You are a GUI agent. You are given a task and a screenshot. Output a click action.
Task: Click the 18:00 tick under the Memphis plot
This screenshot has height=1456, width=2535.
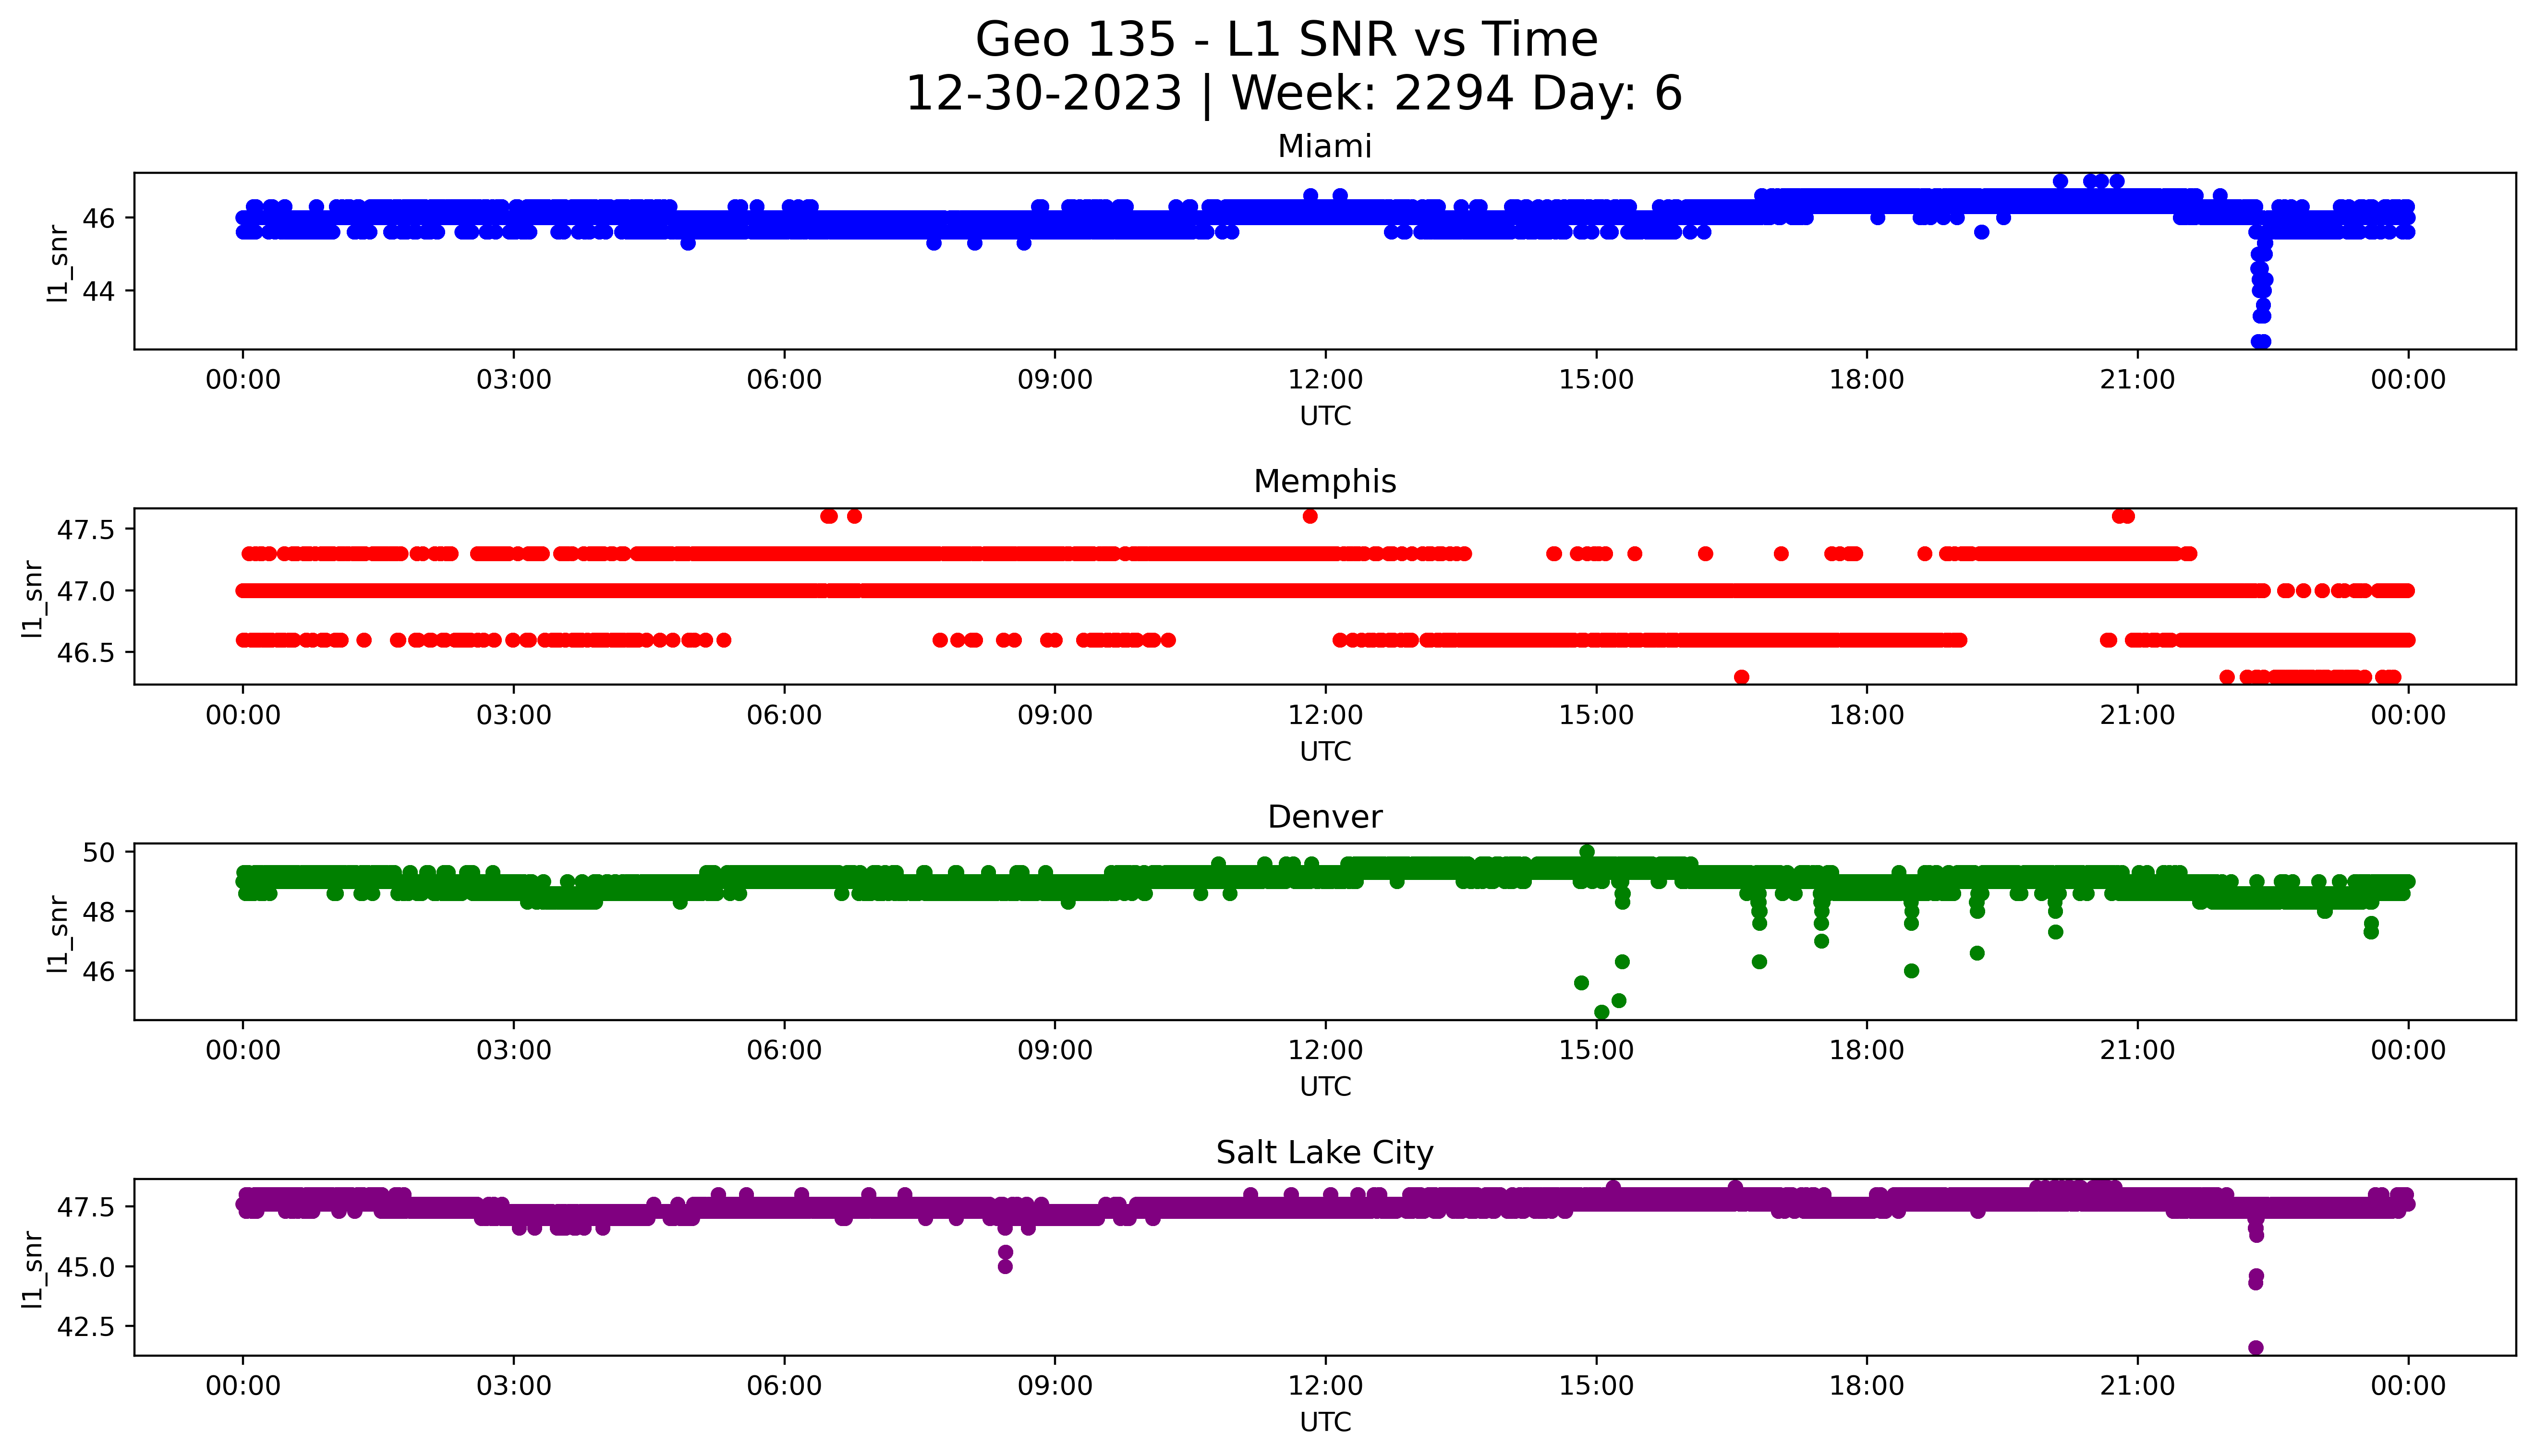[1867, 715]
